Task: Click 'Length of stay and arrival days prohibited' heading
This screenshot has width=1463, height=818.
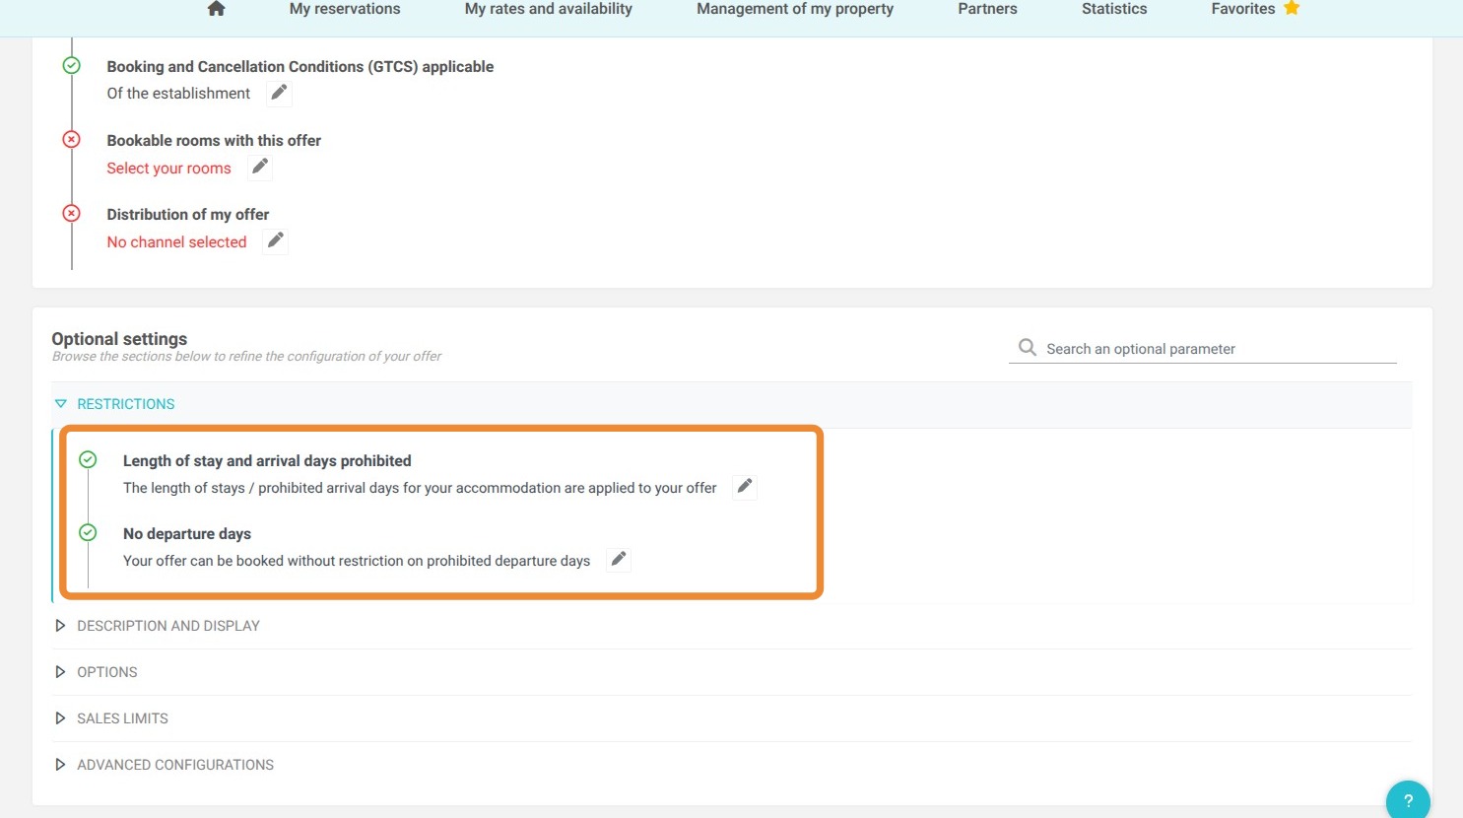Action: click(267, 461)
